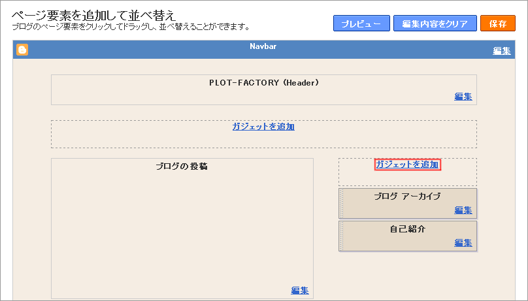The height and width of the screenshot is (301, 528).
Task: Click the sidebar ガジェットを追加 link
Action: coord(407,165)
